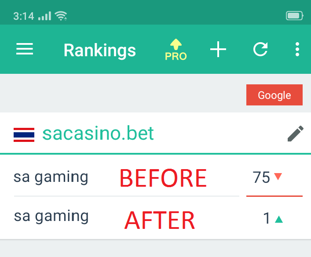311x257 pixels.
Task: Tap the PRO upgrade arrow icon
Action: tap(176, 49)
